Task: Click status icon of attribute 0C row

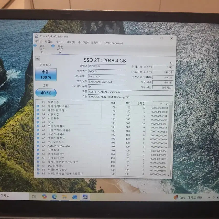Action: pyautogui.click(x=38, y=118)
